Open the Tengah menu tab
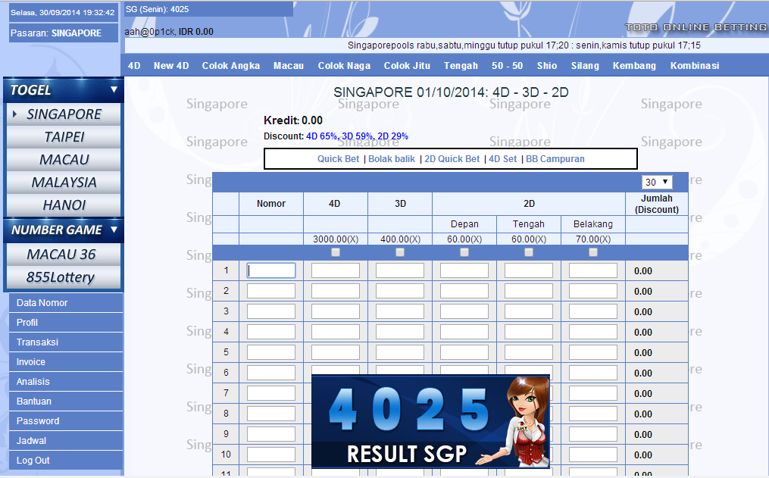Viewport: 769px width, 478px height. click(x=461, y=66)
